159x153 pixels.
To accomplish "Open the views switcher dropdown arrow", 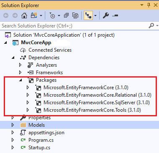I will point(41,15).
